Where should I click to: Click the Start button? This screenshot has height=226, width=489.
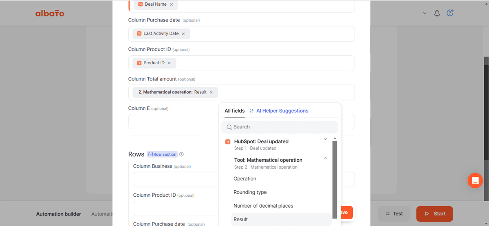(434, 213)
